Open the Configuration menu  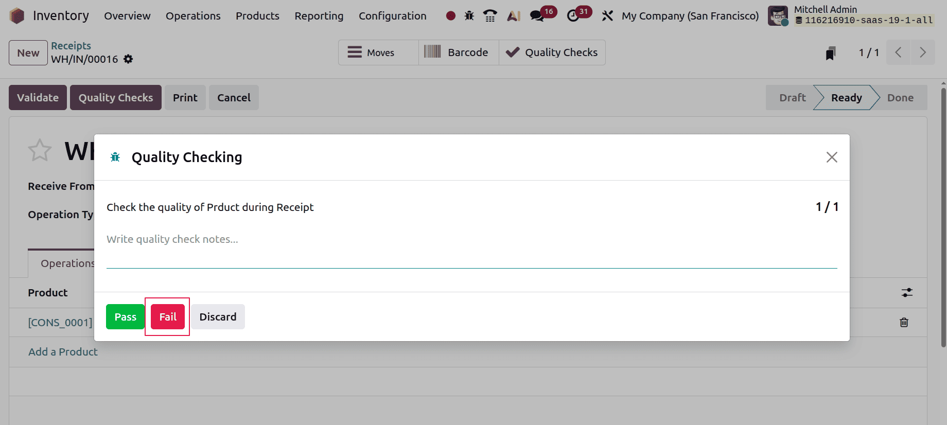point(393,16)
